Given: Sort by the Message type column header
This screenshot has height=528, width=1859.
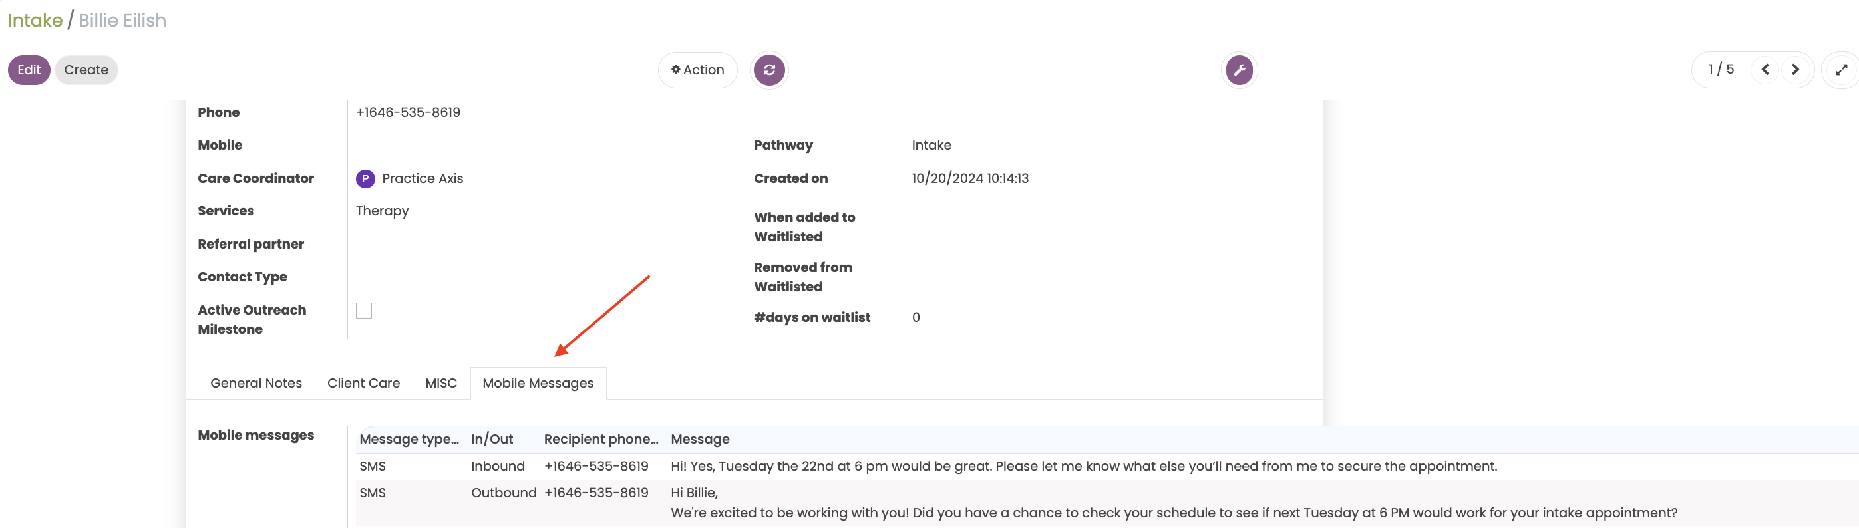Looking at the screenshot, I should click(409, 438).
